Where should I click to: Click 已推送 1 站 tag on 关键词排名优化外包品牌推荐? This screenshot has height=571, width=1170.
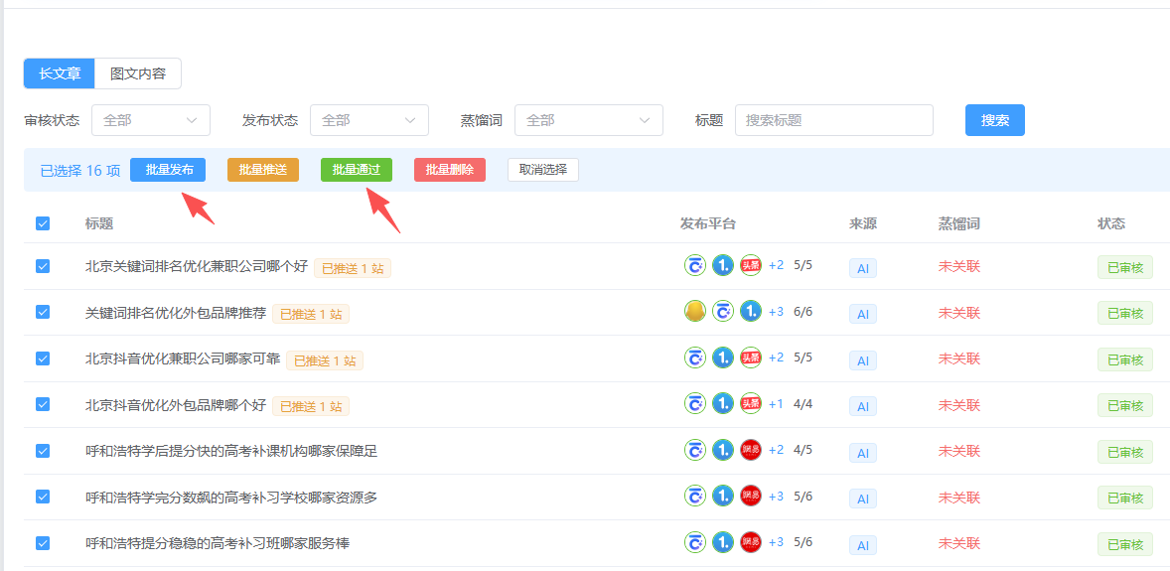311,314
